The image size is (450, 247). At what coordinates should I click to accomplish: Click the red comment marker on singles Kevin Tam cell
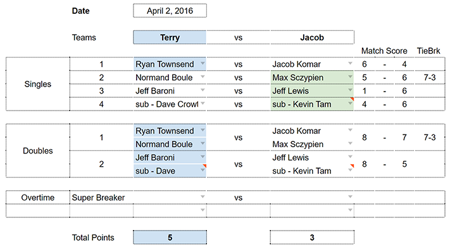tap(352, 99)
